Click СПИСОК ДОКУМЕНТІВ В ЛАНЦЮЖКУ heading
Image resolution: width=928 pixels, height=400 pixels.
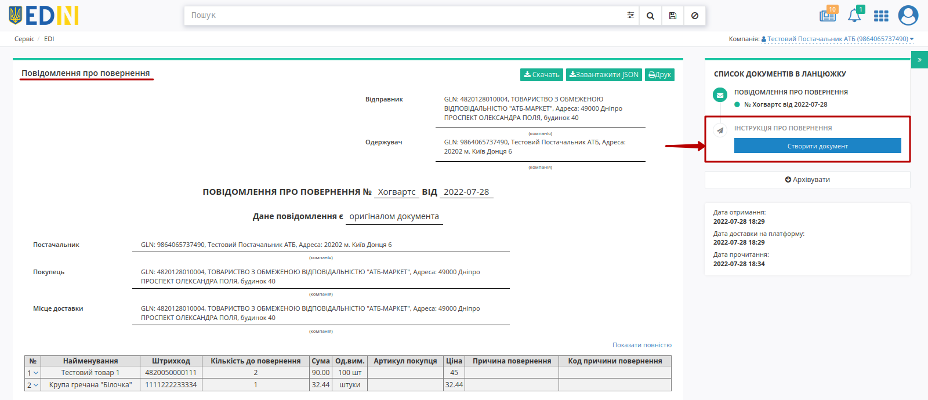click(x=780, y=74)
